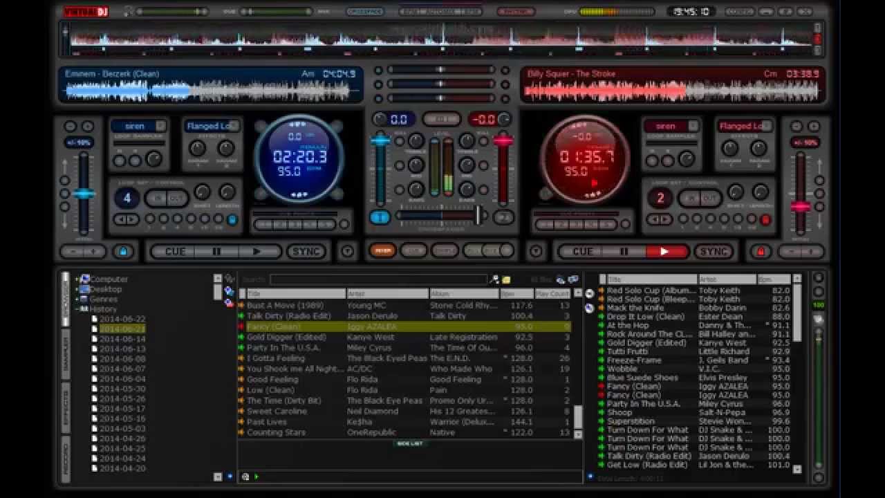The width and height of the screenshot is (885, 498).
Task: Open history entry 2014-05-30
Action: point(122,389)
